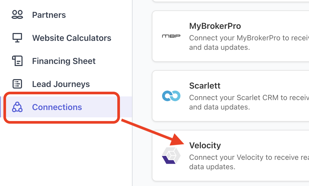
Task: Click the partially visible card above MyBrokerPro
Action: [230, 1]
